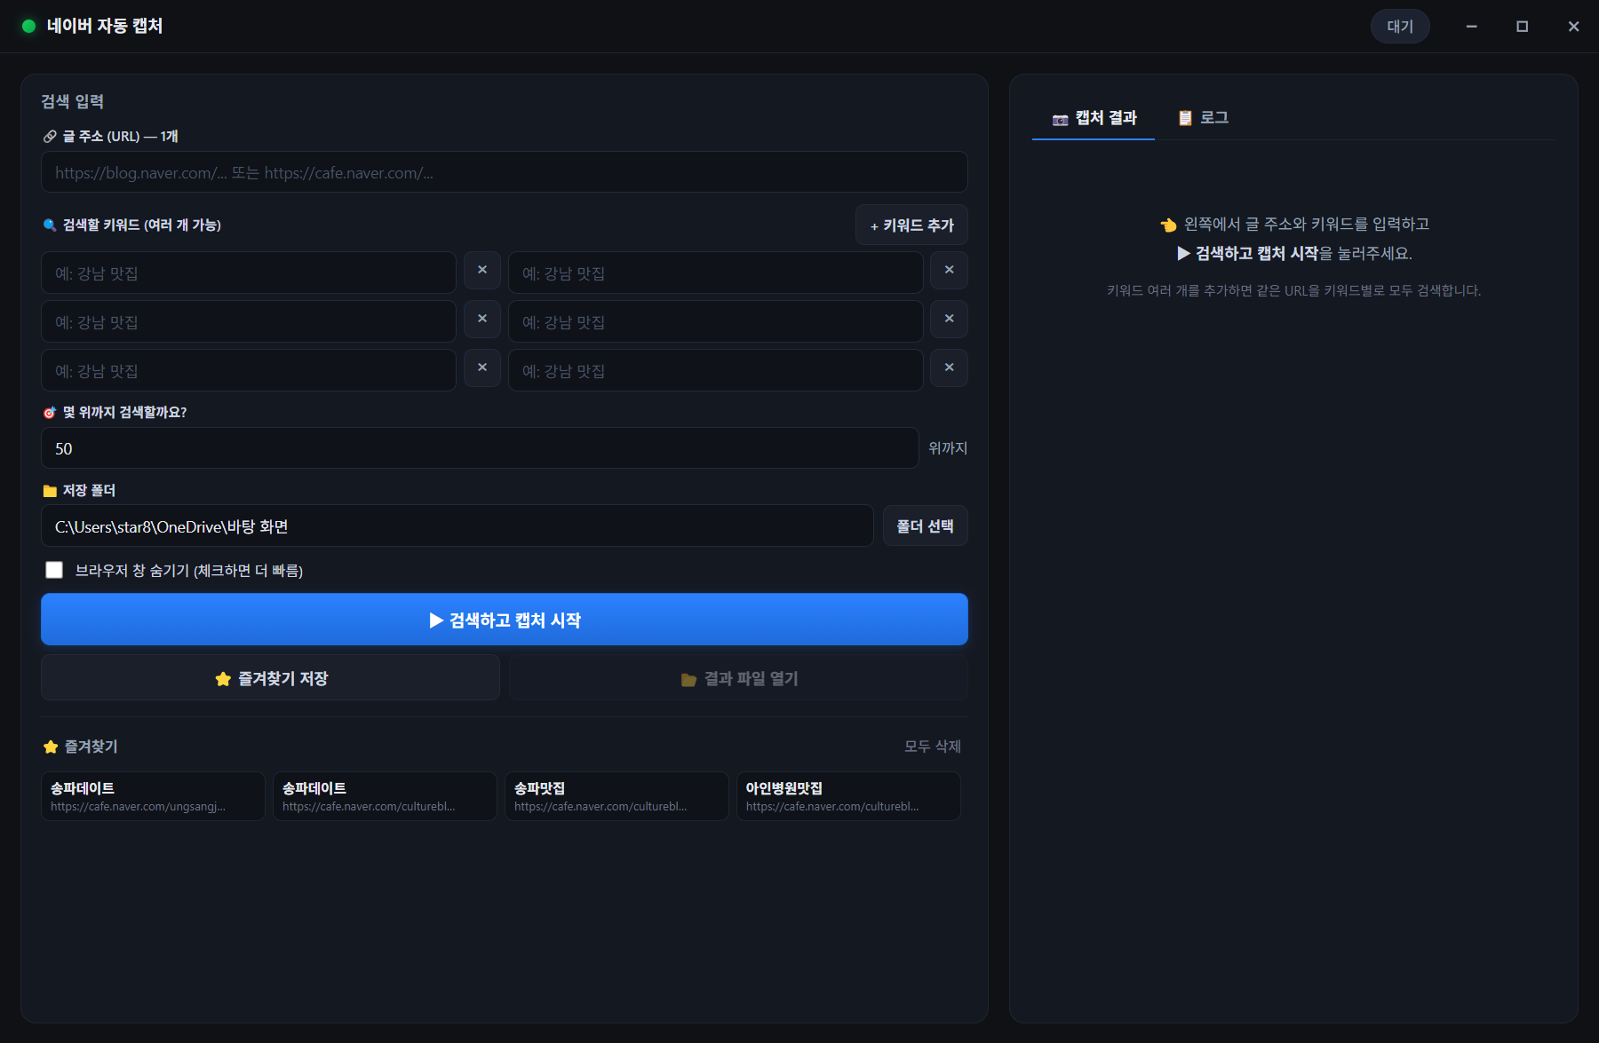Open the 로그 tab

(1203, 118)
